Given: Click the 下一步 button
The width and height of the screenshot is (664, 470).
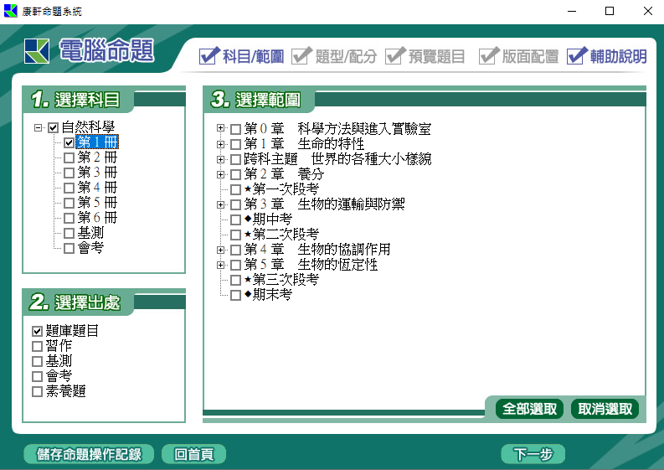Looking at the screenshot, I should pos(533,454).
